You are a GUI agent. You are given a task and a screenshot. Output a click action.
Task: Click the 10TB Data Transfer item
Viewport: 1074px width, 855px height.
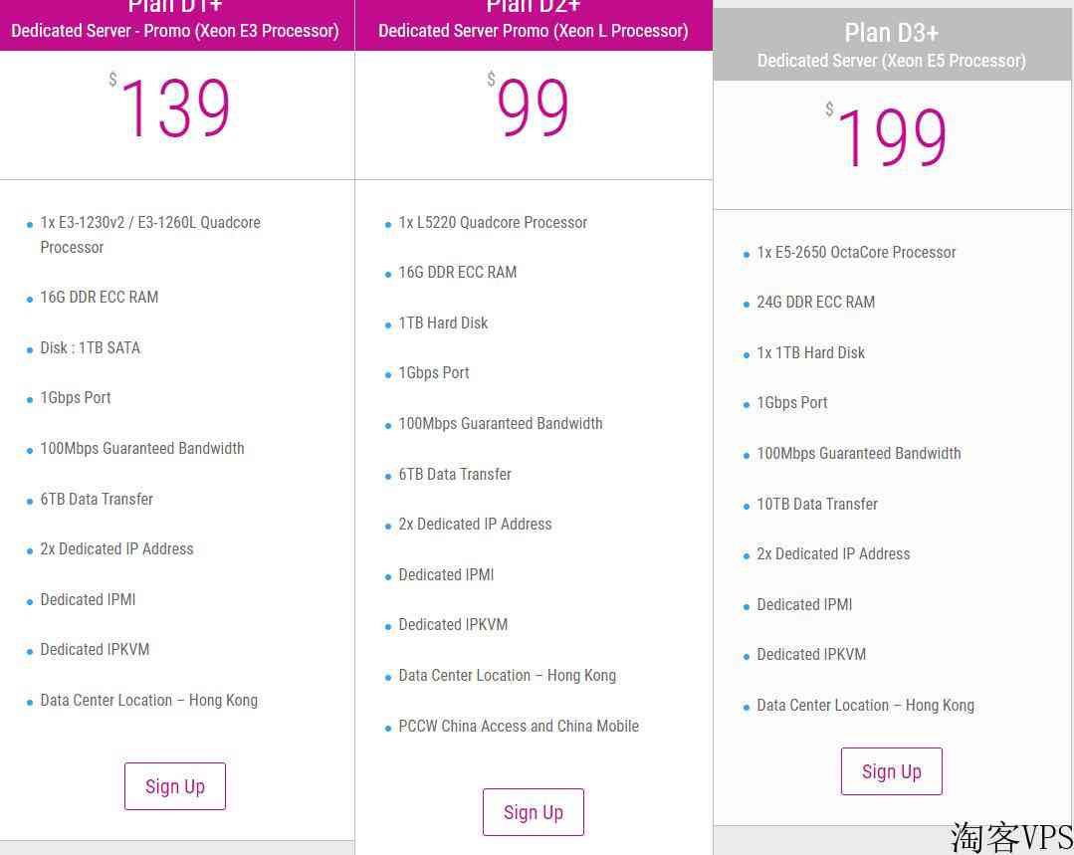(x=816, y=505)
